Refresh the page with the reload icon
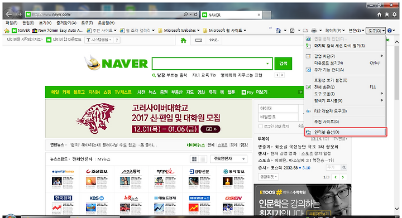This screenshot has width=402, height=218. tap(195, 14)
